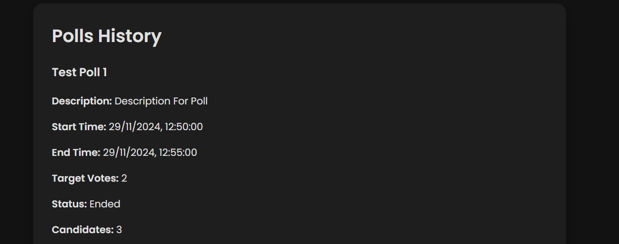This screenshot has height=244, width=619.
Task: Click the word 'Polls' in the heading
Action: [x=73, y=36]
